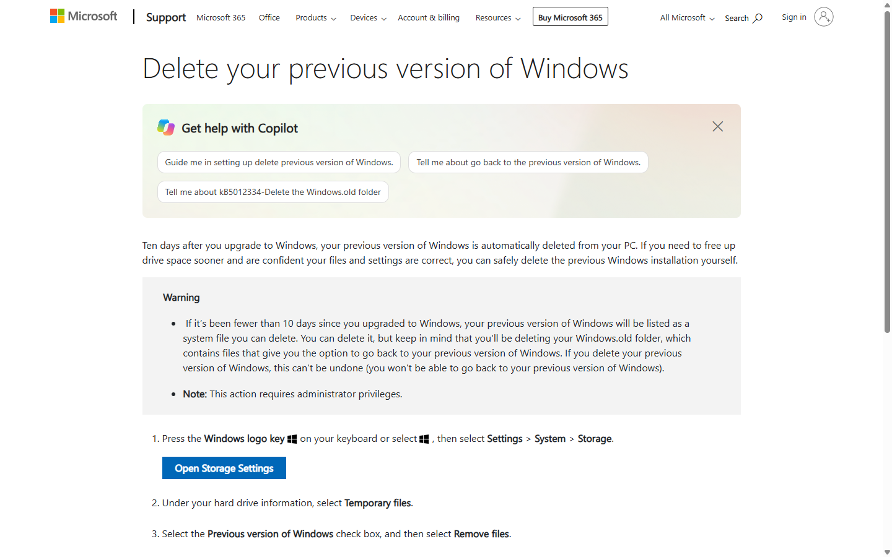The height and width of the screenshot is (557, 892).
Task: Expand the Products dropdown
Action: (x=316, y=17)
